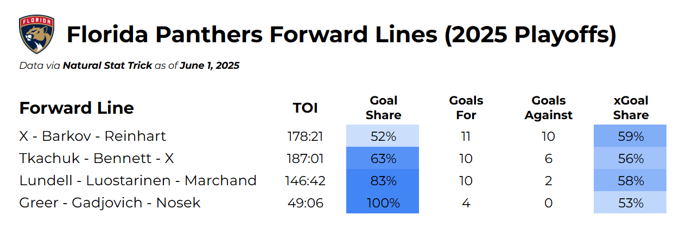The height and width of the screenshot is (228, 686).
Task: Click the 53% xGoal share cell
Action: click(631, 203)
